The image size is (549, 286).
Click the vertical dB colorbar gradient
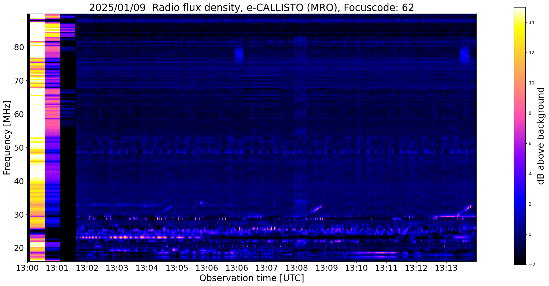(x=520, y=136)
